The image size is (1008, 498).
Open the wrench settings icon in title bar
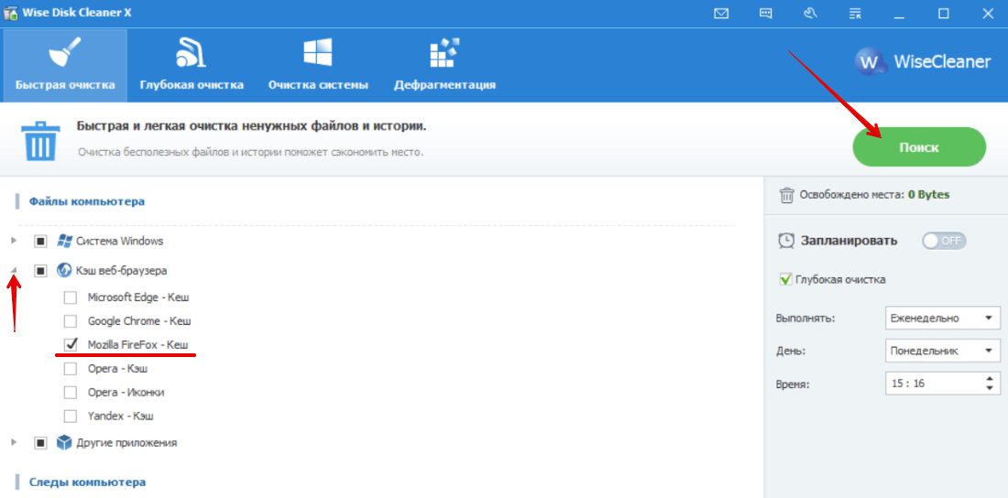pos(811,14)
